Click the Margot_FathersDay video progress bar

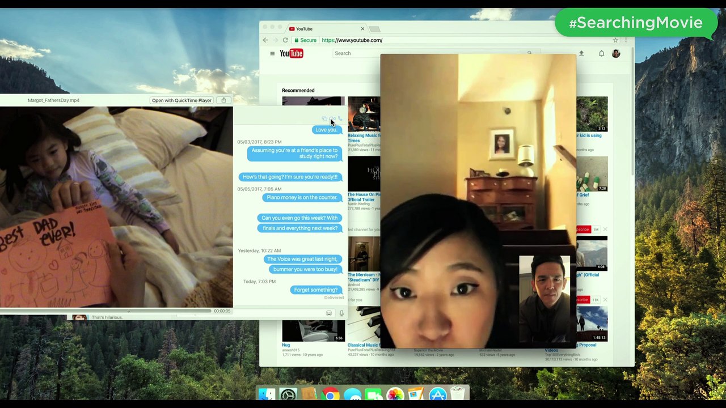click(x=107, y=311)
